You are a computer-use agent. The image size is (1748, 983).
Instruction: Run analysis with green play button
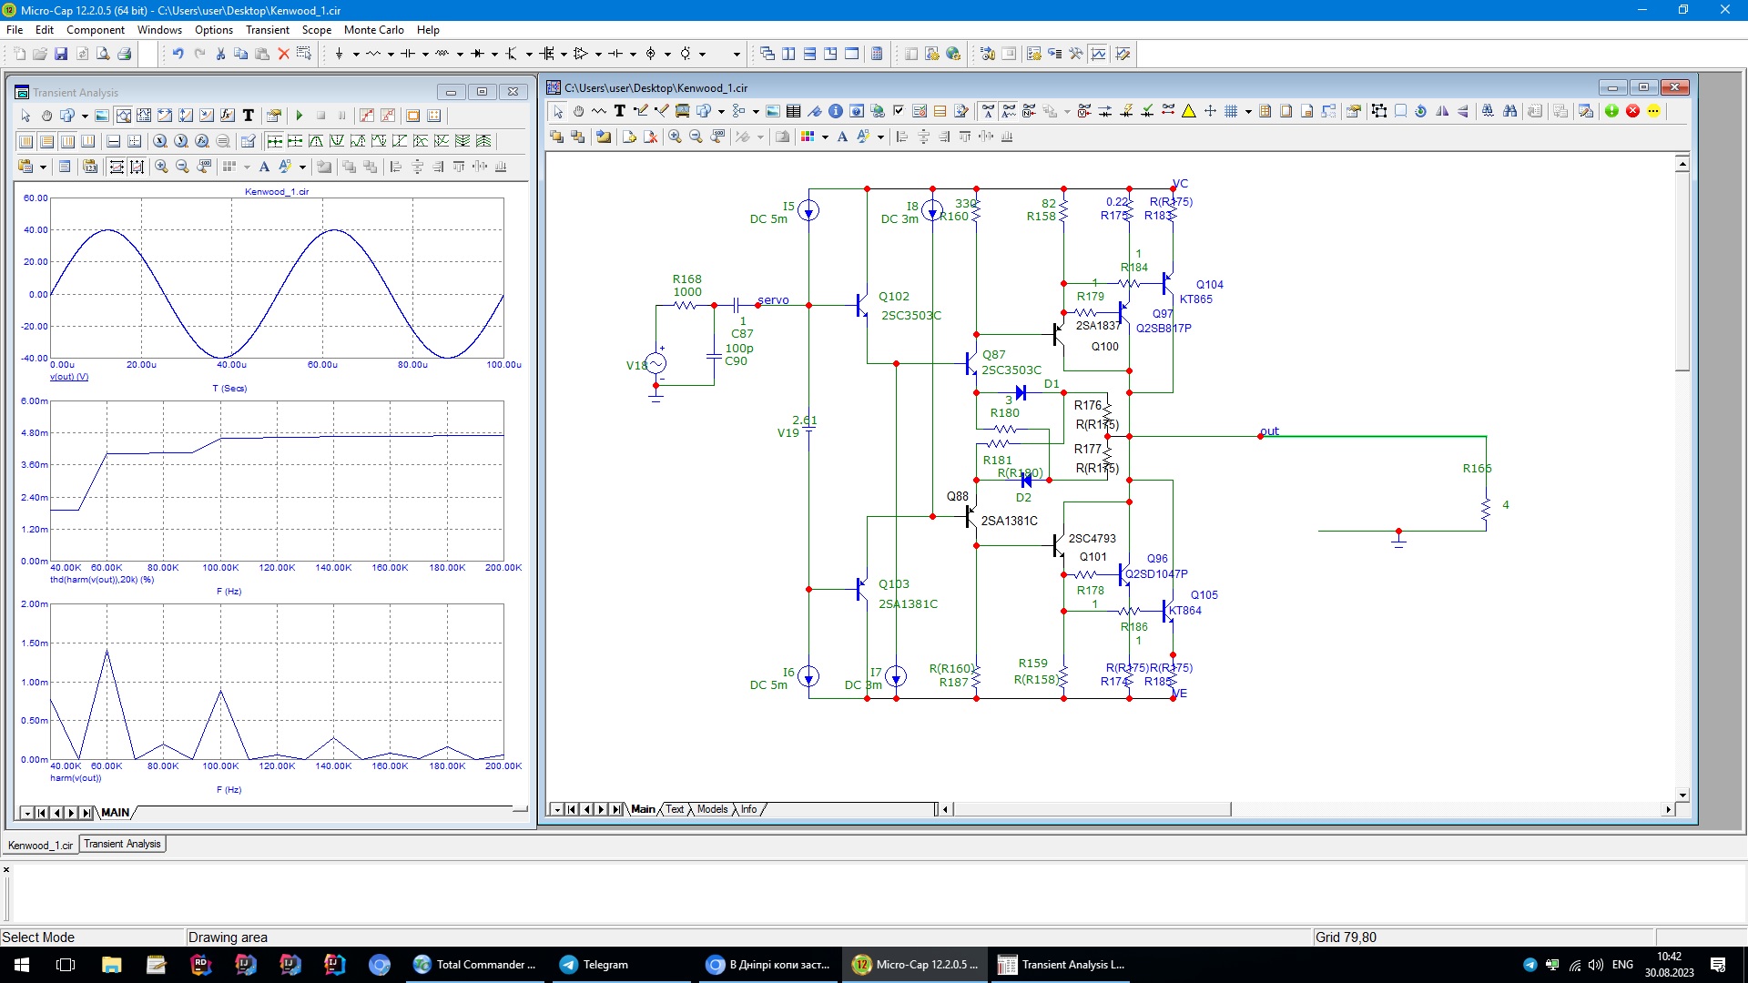click(300, 116)
